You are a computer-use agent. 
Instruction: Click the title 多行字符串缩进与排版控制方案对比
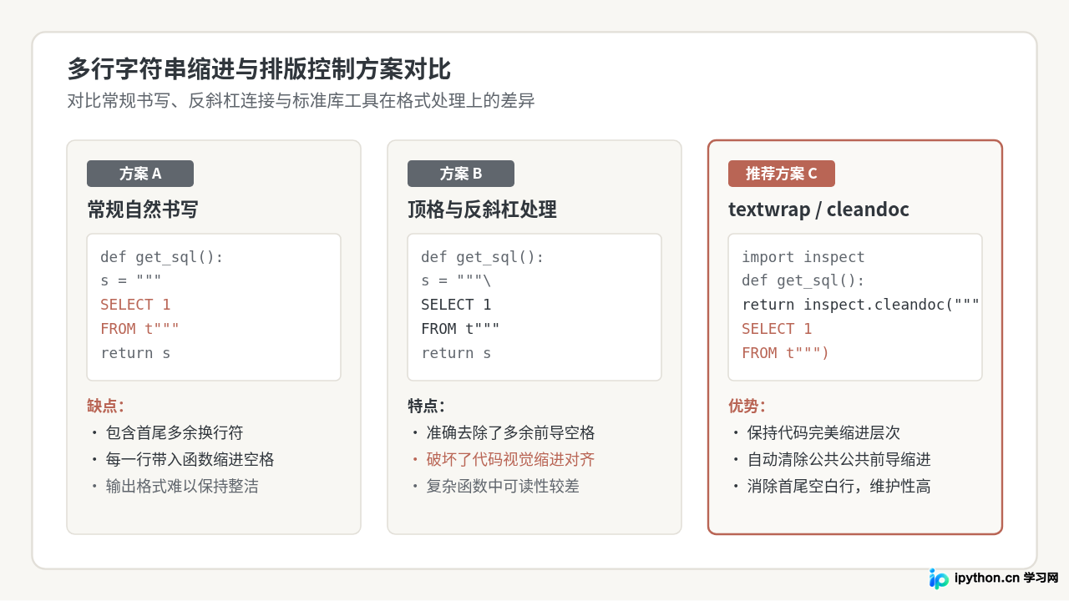(x=259, y=69)
